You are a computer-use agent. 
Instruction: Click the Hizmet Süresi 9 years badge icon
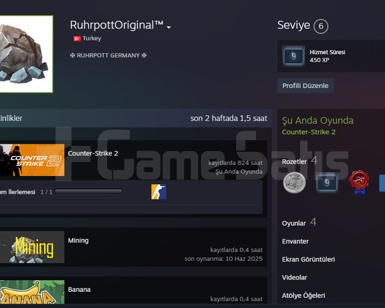pos(293,56)
